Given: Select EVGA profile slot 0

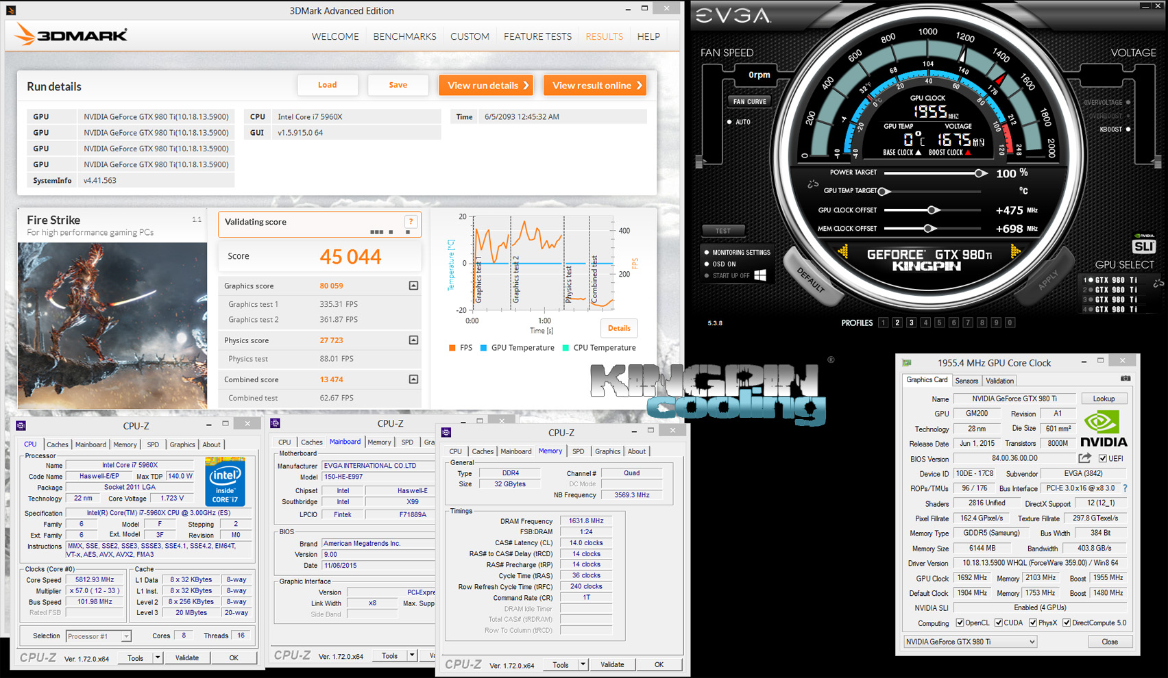Looking at the screenshot, I should pyautogui.click(x=1010, y=323).
